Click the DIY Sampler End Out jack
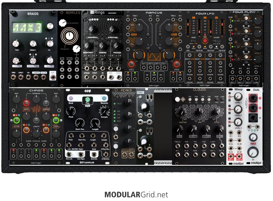The height and width of the screenshot is (201, 273). pyautogui.click(x=94, y=154)
